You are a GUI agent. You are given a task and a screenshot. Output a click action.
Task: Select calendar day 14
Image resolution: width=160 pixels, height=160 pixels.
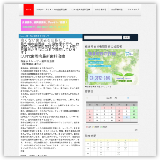(97, 114)
